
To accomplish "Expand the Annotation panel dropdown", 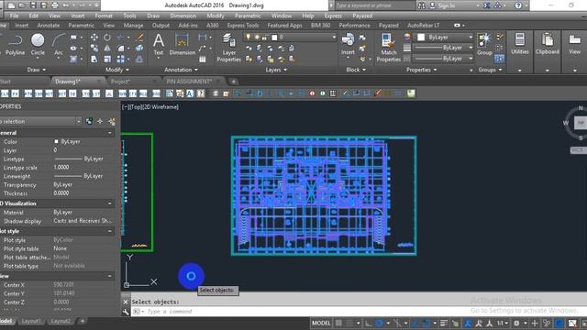I will click(182, 70).
